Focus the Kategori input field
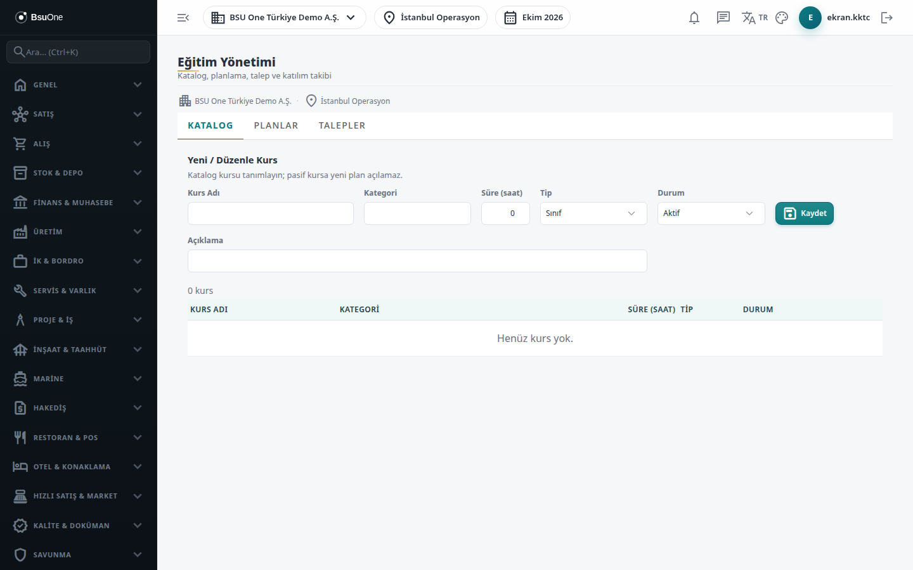 tap(417, 213)
